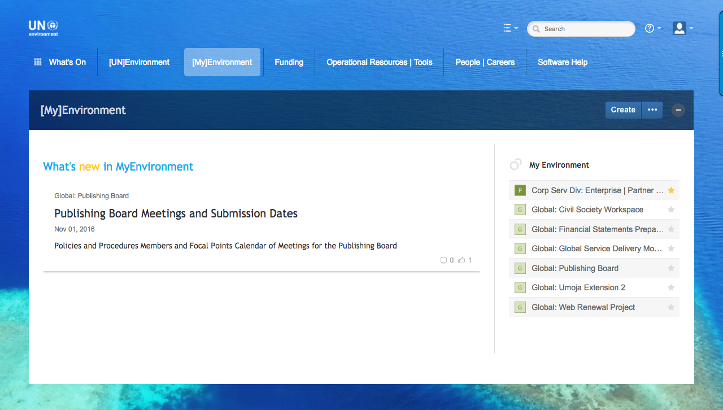
Task: Star Global: Web Renewal Project
Action: tap(671, 307)
